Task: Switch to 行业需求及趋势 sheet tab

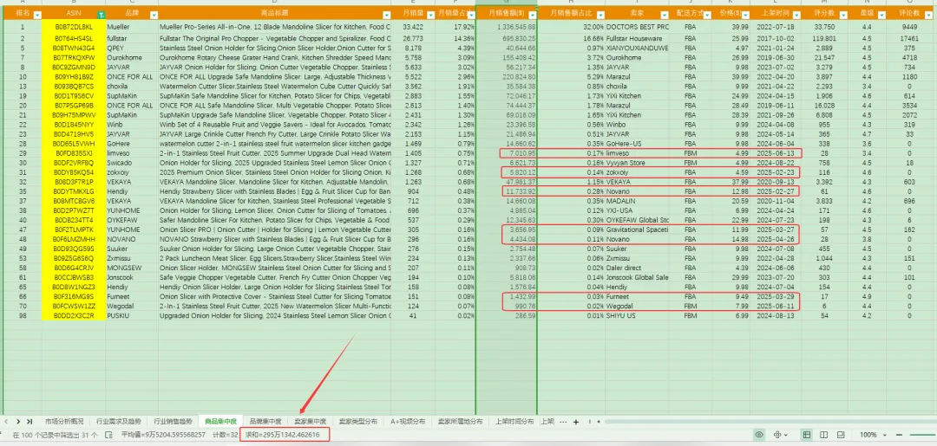Action: 119,422
